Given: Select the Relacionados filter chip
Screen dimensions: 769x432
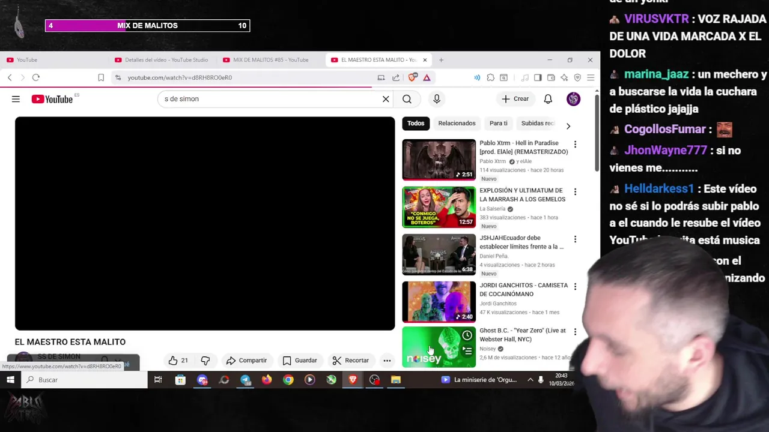Looking at the screenshot, I should click(457, 123).
